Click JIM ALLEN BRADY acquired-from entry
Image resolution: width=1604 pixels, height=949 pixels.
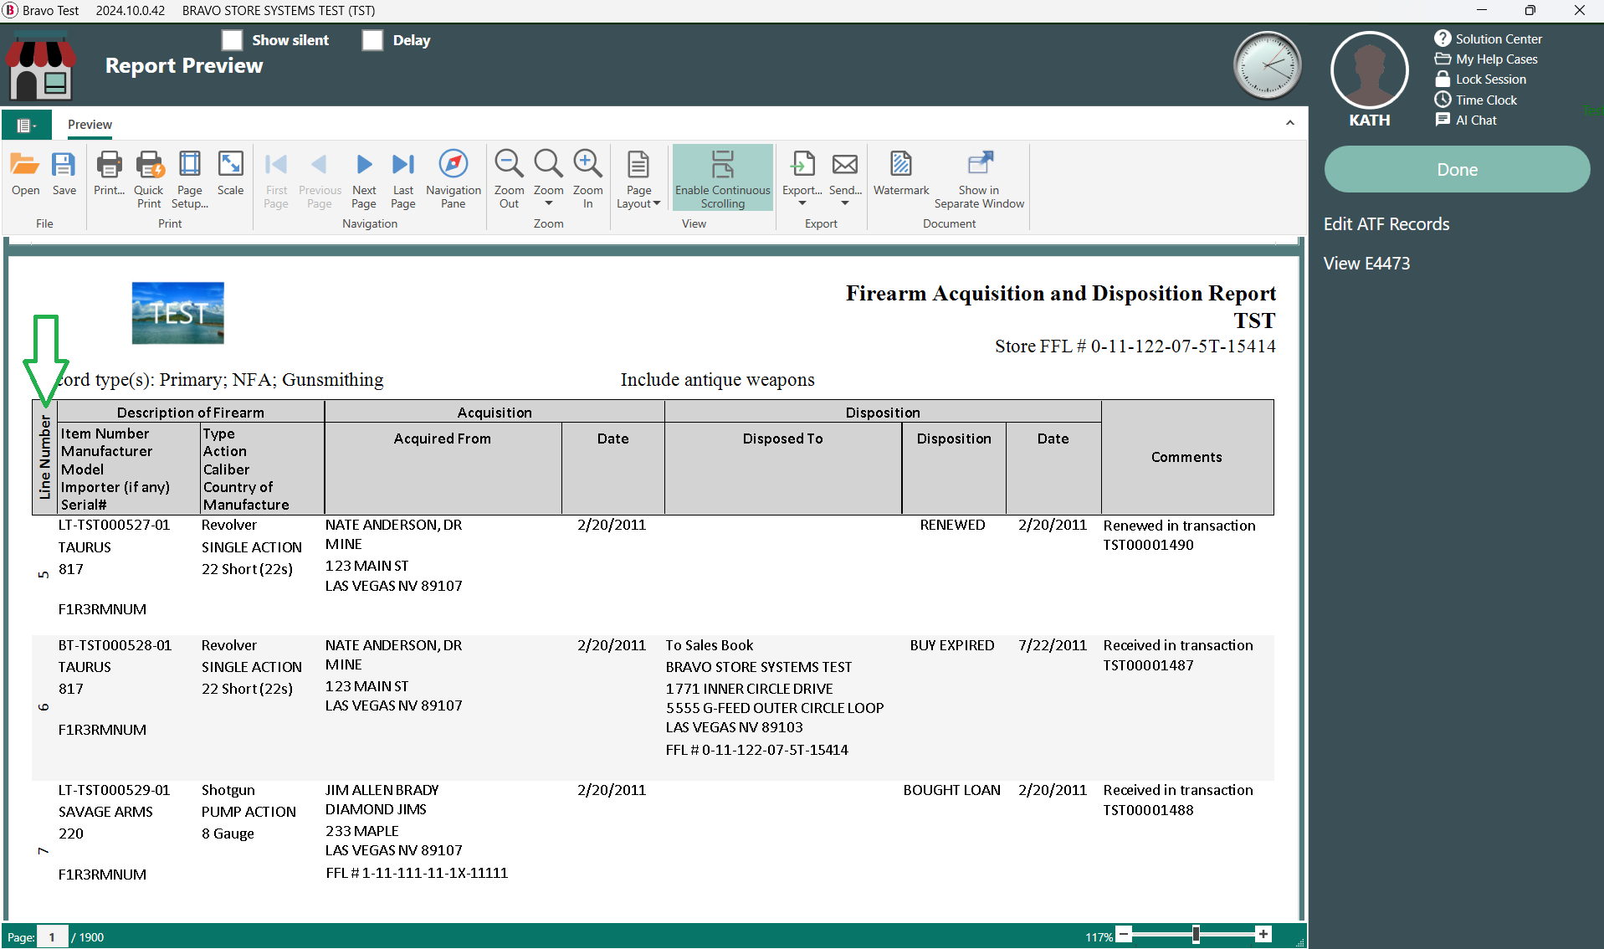(382, 790)
